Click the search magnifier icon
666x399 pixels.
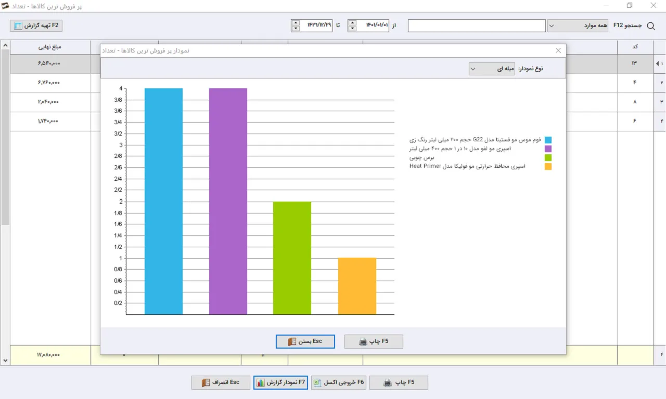pos(651,25)
